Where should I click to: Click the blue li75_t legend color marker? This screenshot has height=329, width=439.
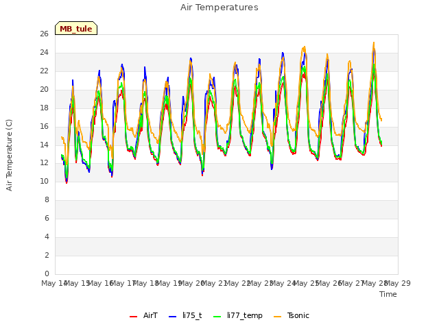173,317
